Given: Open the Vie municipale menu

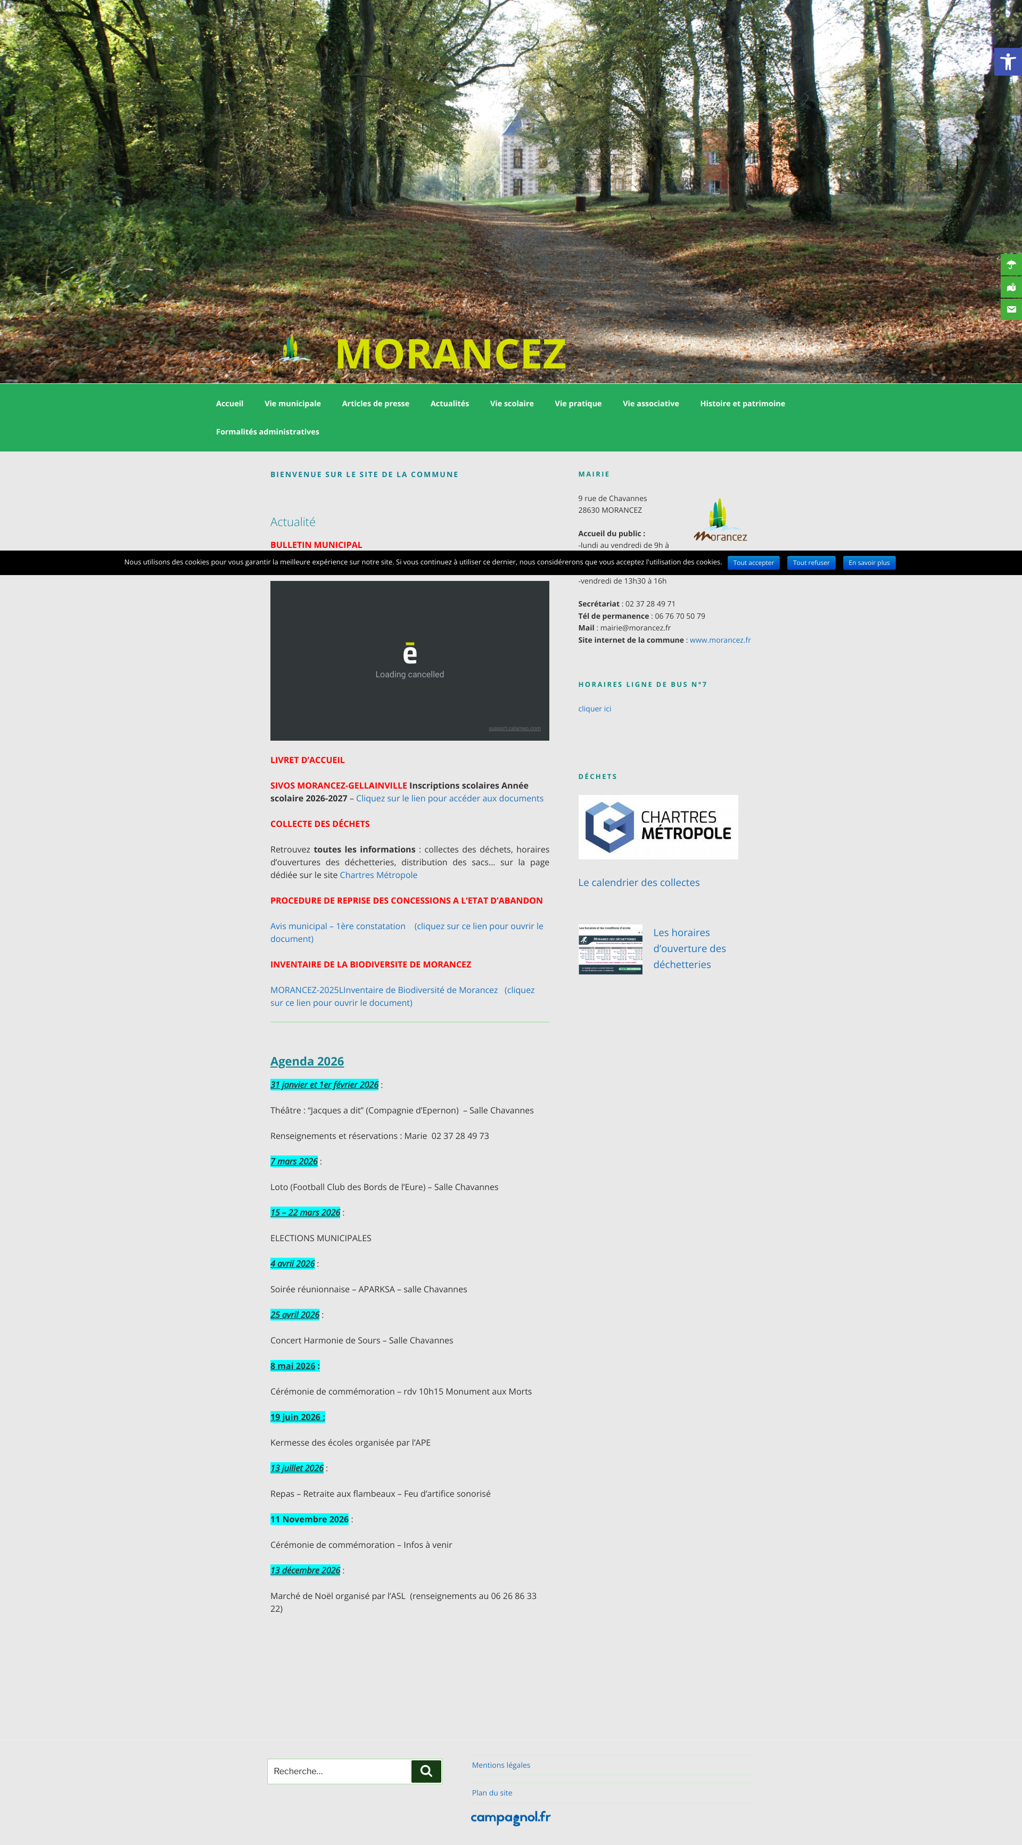Looking at the screenshot, I should [x=293, y=403].
